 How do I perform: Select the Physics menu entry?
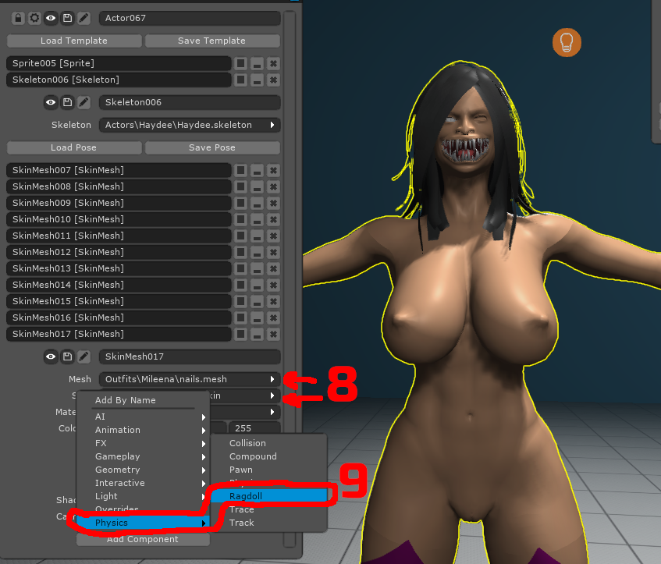144,523
